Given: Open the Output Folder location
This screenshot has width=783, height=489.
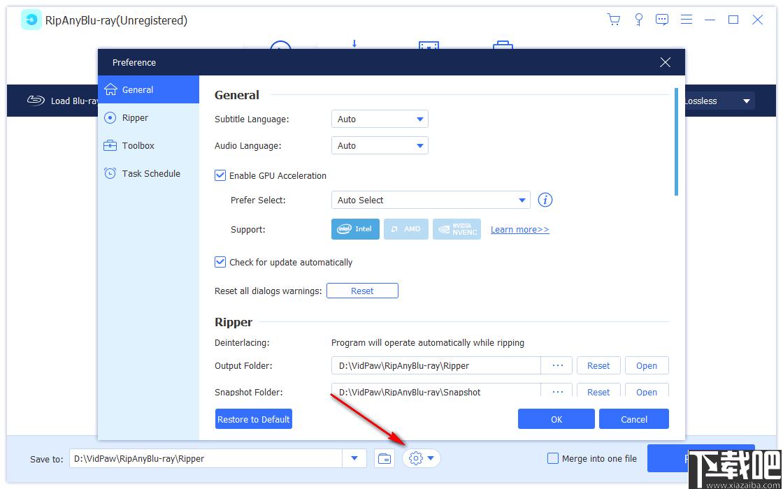Looking at the screenshot, I should coord(647,366).
